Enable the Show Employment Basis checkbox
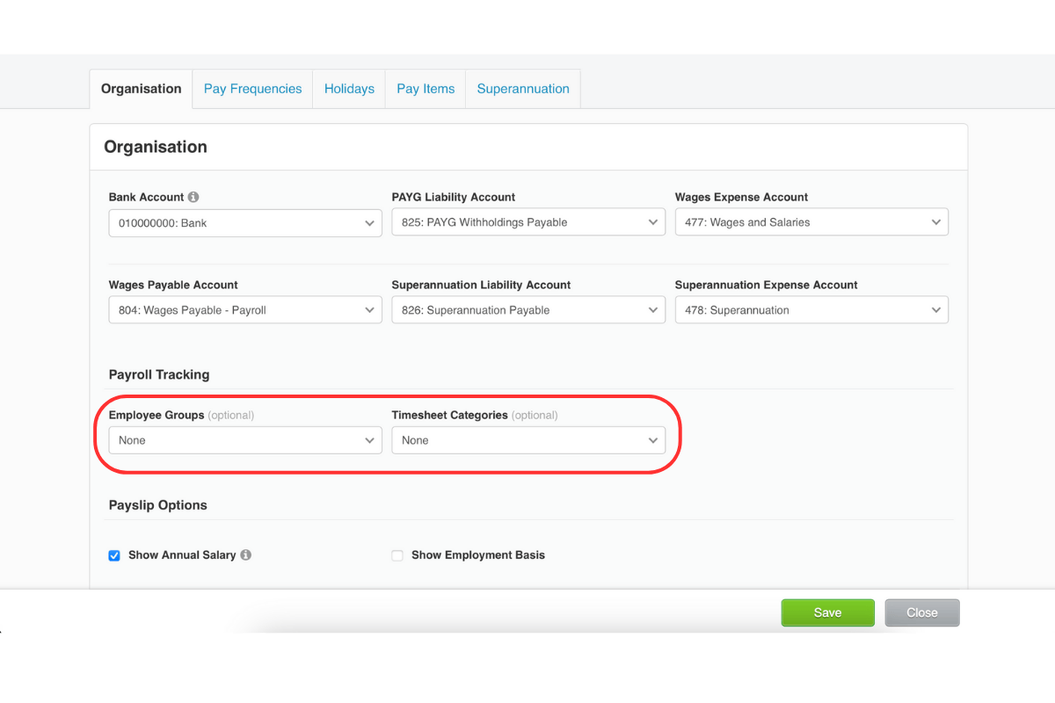 click(x=397, y=554)
